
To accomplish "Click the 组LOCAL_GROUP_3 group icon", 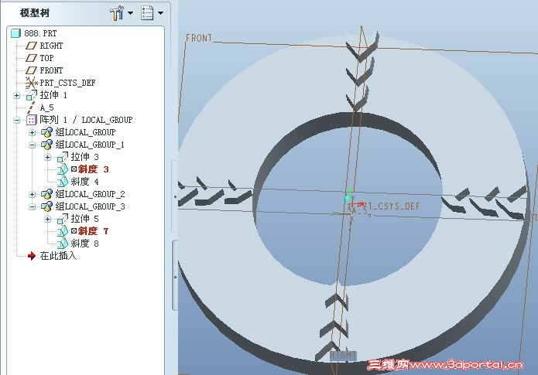I will tap(46, 206).
